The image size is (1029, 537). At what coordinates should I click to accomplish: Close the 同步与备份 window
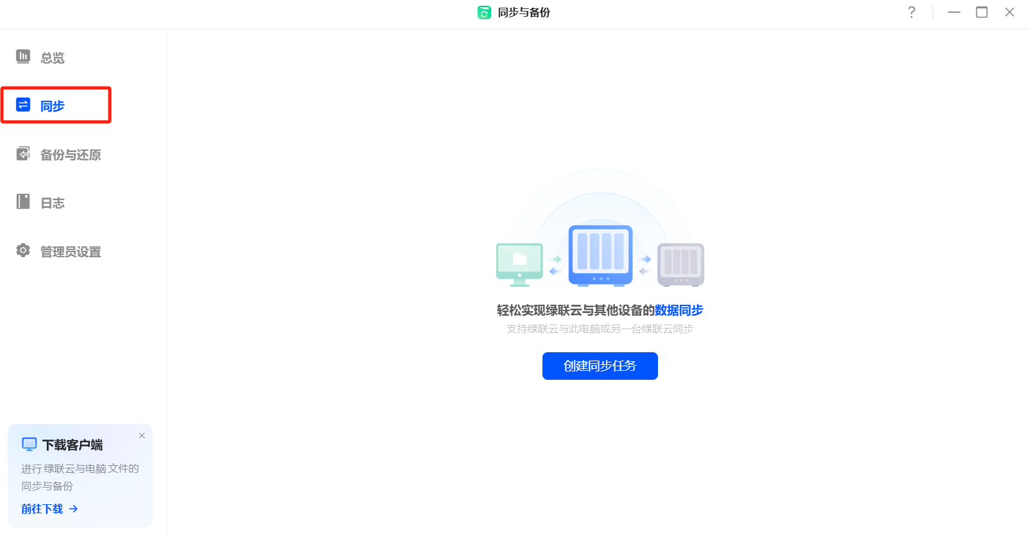coord(1010,12)
